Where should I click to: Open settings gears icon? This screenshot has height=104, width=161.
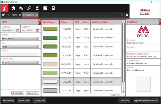[x=21, y=8]
